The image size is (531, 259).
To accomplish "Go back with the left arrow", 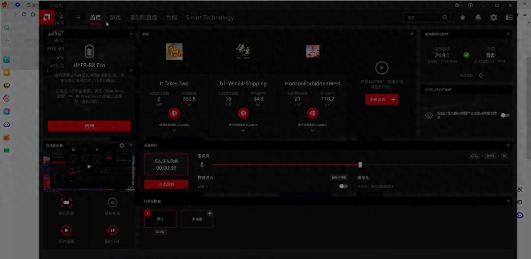I will tap(62, 17).
